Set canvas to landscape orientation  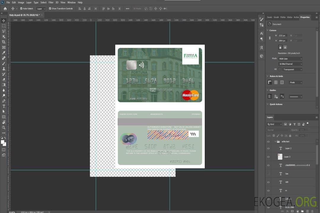[285, 47]
